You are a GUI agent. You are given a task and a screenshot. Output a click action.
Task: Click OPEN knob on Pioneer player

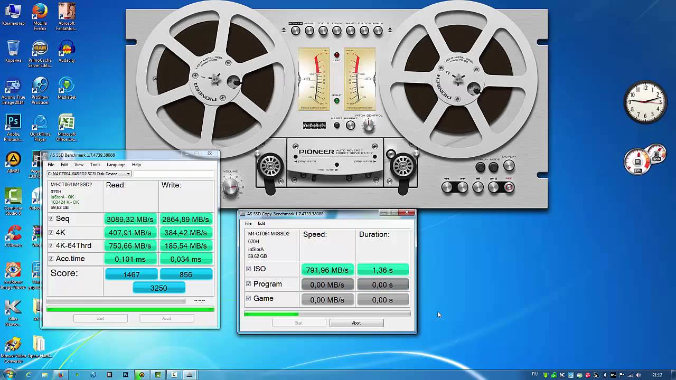pyautogui.click(x=337, y=31)
